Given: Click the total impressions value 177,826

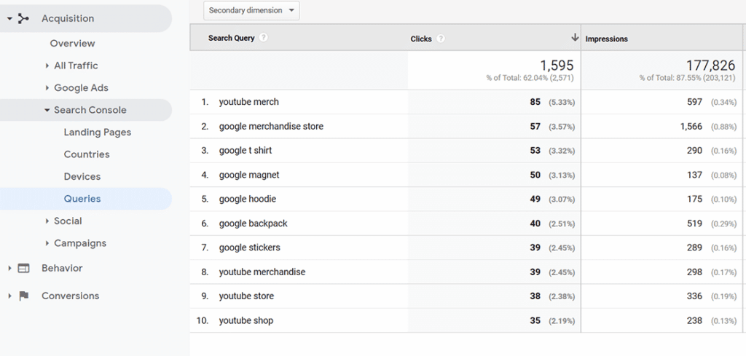Looking at the screenshot, I should [x=711, y=66].
